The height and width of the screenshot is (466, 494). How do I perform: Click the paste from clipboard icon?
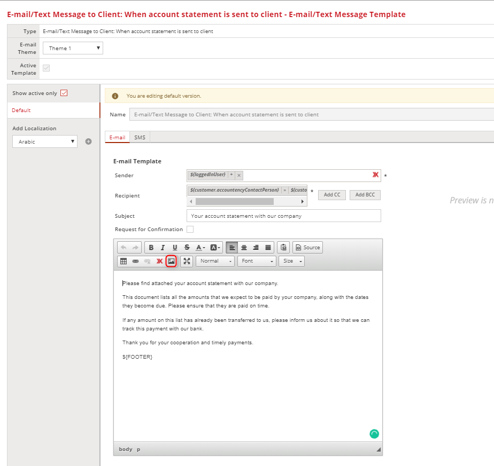(283, 248)
